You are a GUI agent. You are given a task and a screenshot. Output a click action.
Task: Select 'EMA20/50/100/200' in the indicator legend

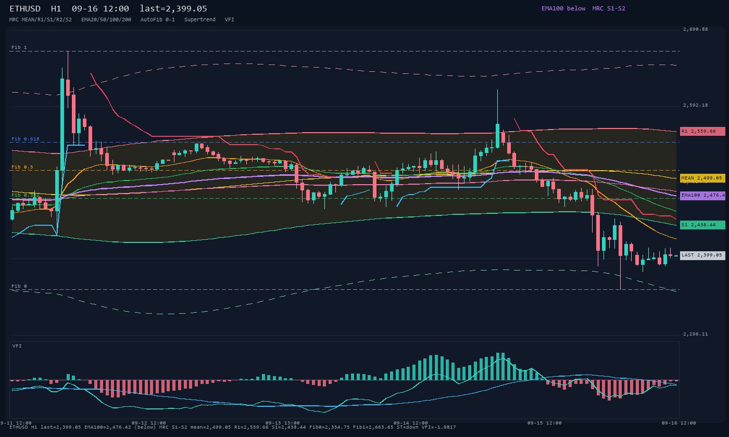click(106, 19)
